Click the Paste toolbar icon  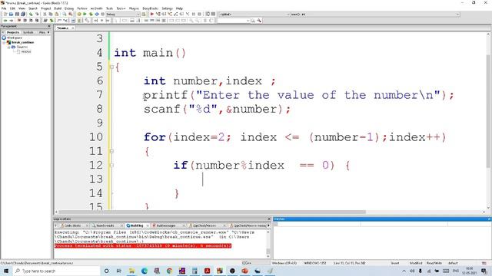[x=56, y=14]
